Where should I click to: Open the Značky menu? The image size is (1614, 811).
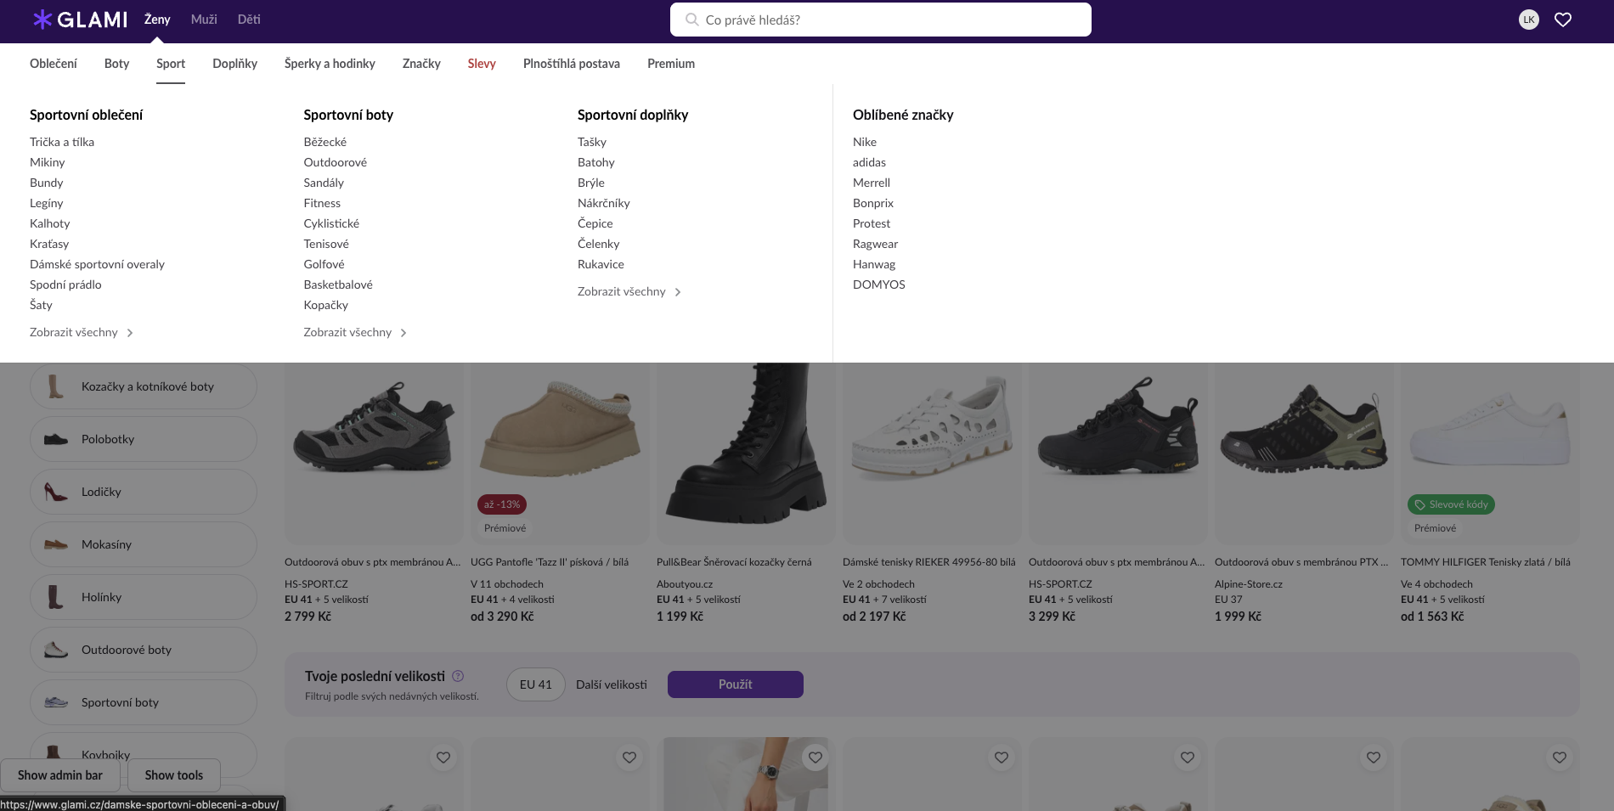(421, 64)
